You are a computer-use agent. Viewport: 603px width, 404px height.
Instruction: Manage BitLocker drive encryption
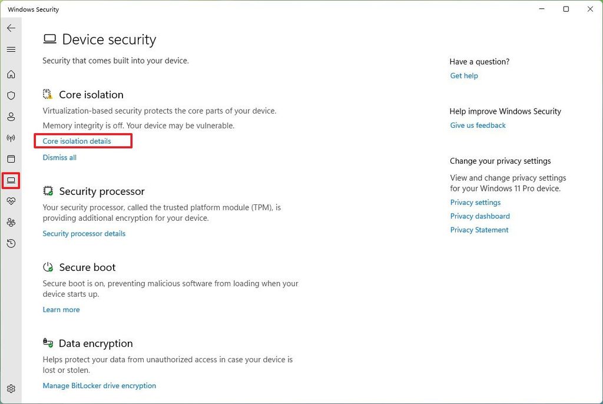tap(99, 385)
